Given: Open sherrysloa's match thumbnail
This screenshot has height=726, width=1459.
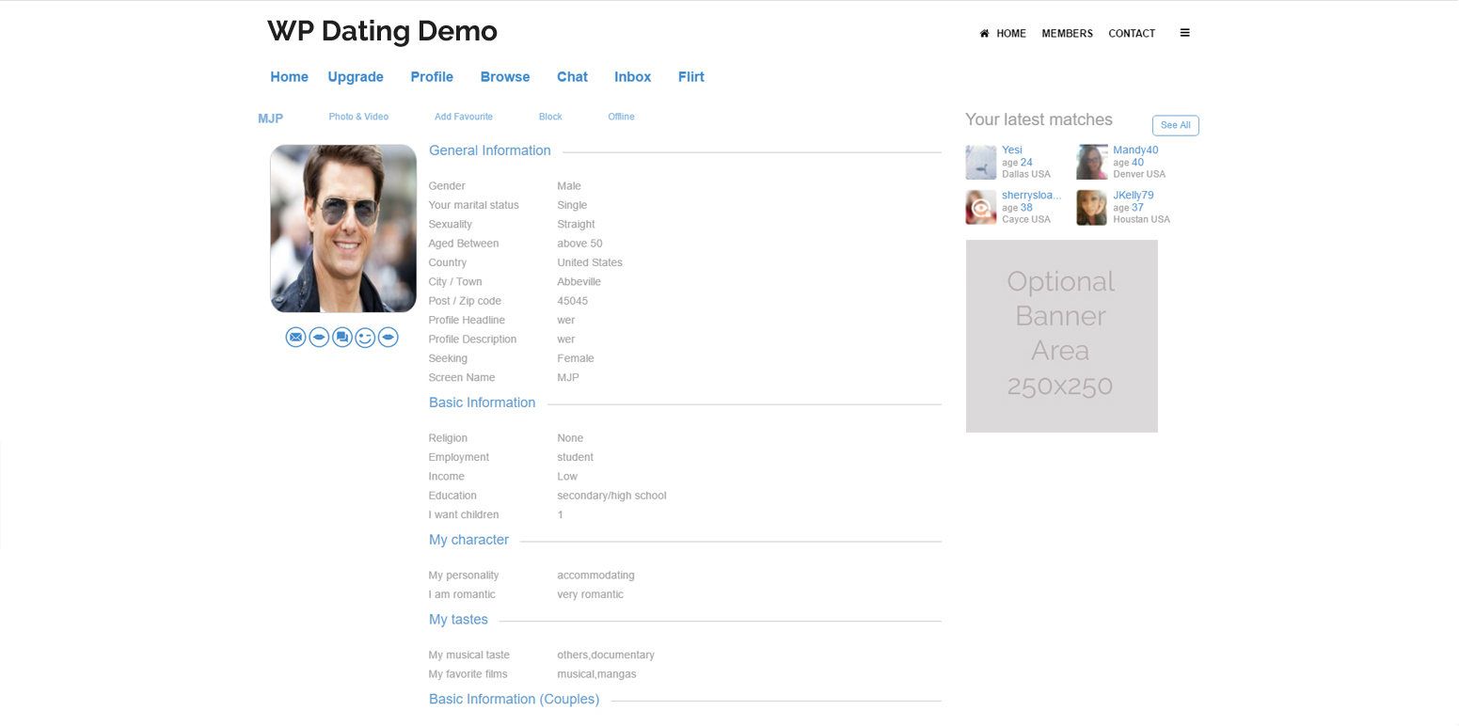Looking at the screenshot, I should [981, 208].
